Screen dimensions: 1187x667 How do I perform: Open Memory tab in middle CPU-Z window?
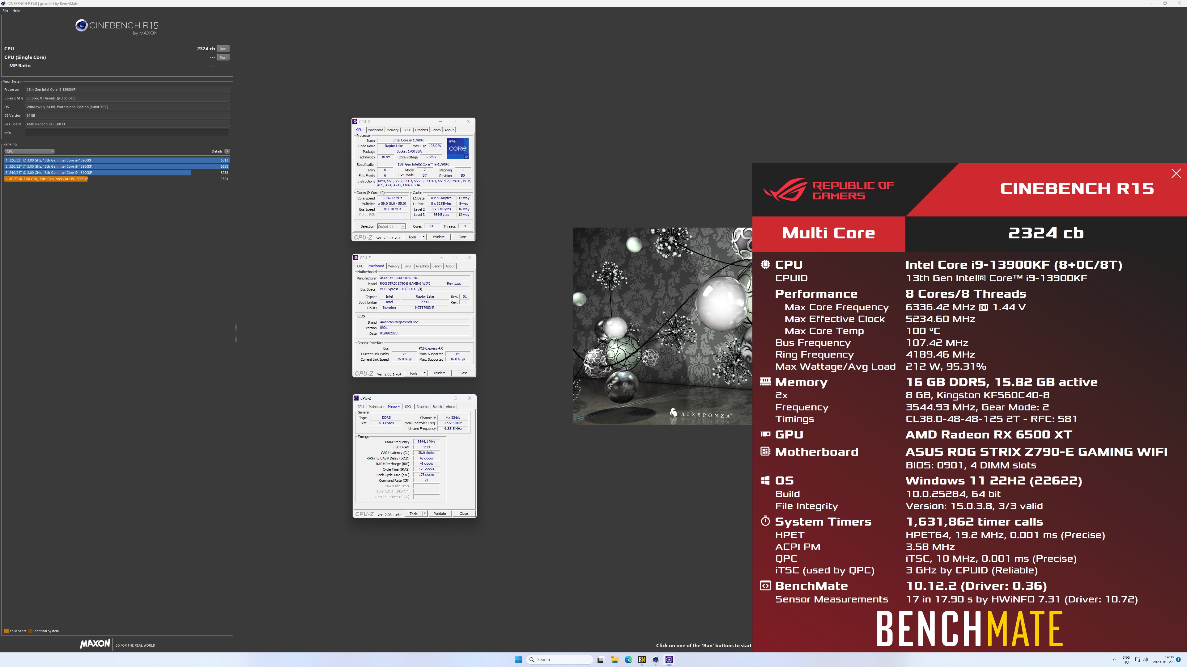pyautogui.click(x=394, y=266)
